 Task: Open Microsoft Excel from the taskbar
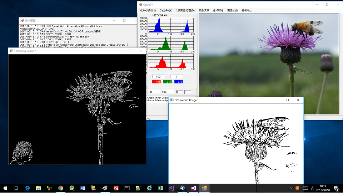coord(160,188)
